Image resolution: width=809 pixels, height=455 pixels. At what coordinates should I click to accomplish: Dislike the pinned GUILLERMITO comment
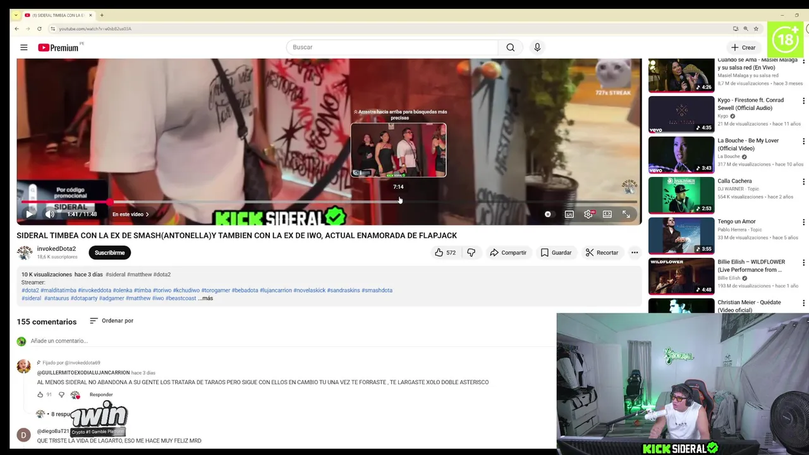coord(61,395)
